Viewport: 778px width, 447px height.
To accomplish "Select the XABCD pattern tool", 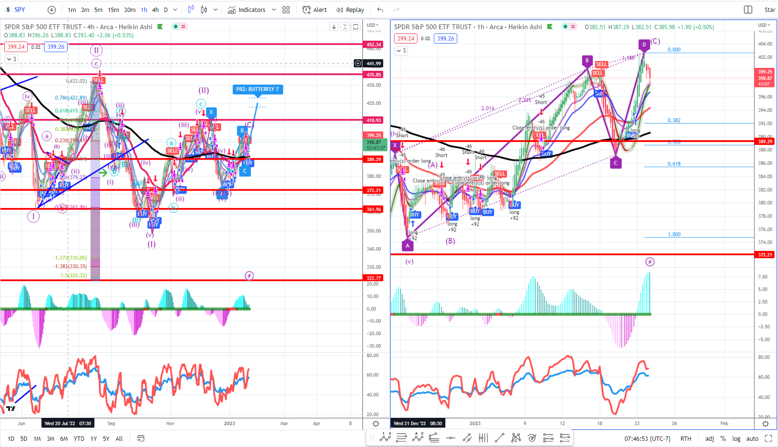I will (x=516, y=437).
